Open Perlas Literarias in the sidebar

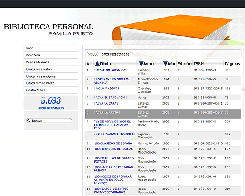51,62
